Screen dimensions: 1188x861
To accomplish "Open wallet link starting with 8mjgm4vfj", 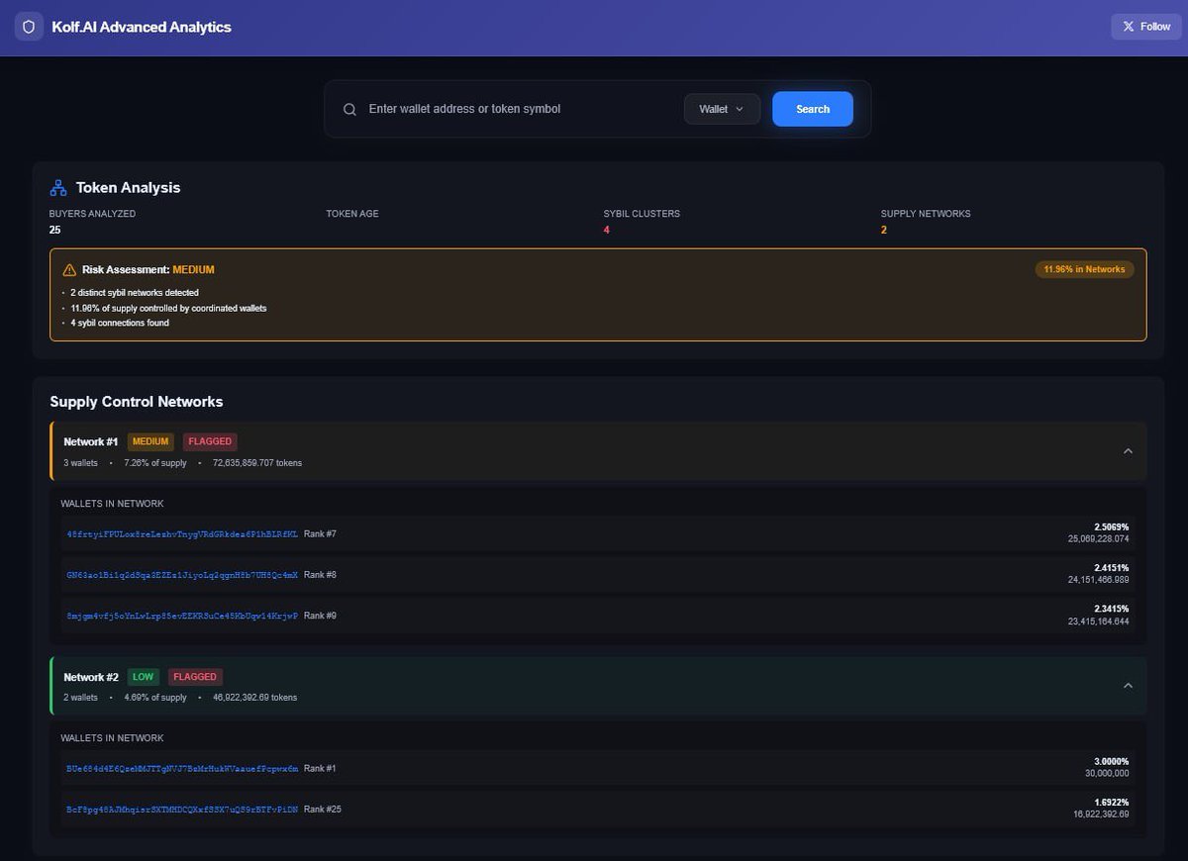I will tap(182, 616).
